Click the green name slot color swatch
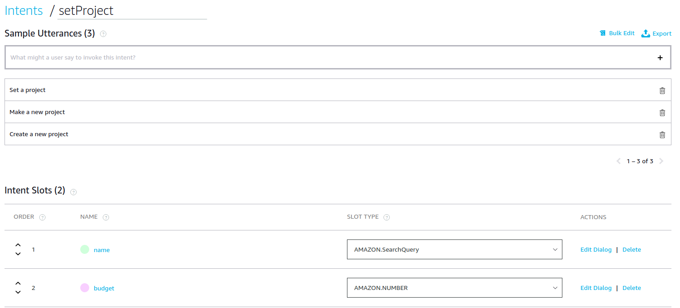This screenshot has width=680, height=308. pos(85,249)
